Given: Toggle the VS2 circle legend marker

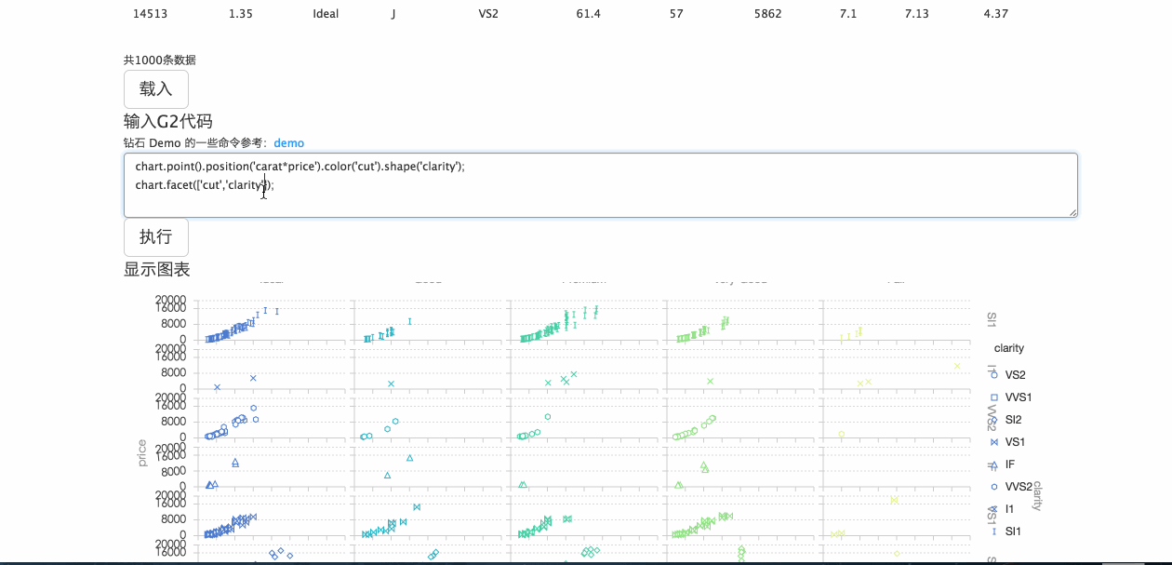Looking at the screenshot, I should [x=994, y=374].
